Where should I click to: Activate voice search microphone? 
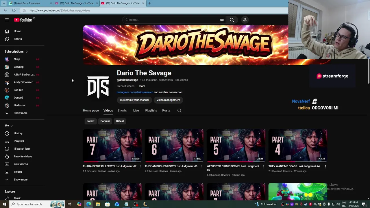pyautogui.click(x=245, y=20)
